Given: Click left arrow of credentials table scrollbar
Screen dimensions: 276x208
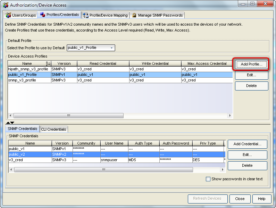Looking at the screenshot, I should click(11, 170).
